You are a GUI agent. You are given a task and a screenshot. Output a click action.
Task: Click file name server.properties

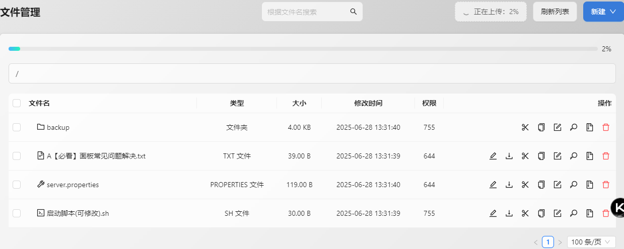[73, 185]
